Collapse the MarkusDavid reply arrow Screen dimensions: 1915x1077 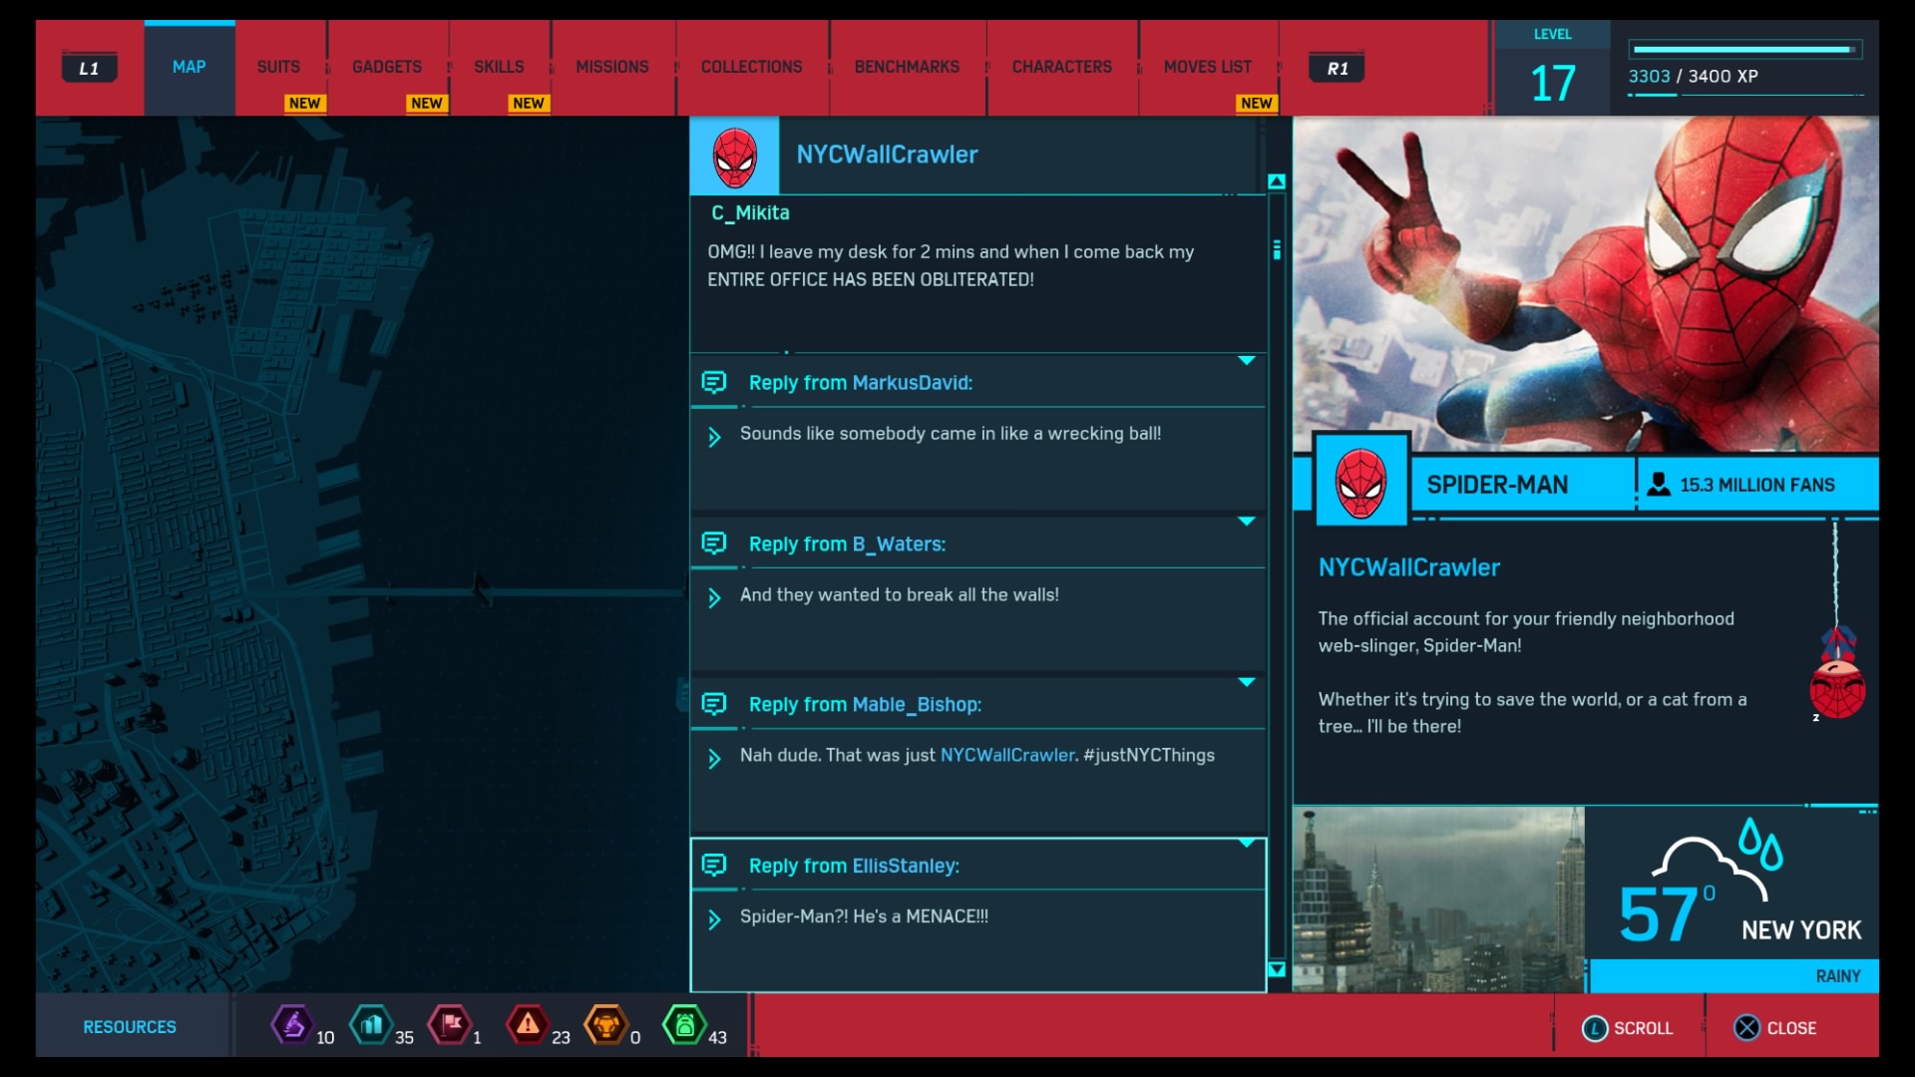(1247, 361)
